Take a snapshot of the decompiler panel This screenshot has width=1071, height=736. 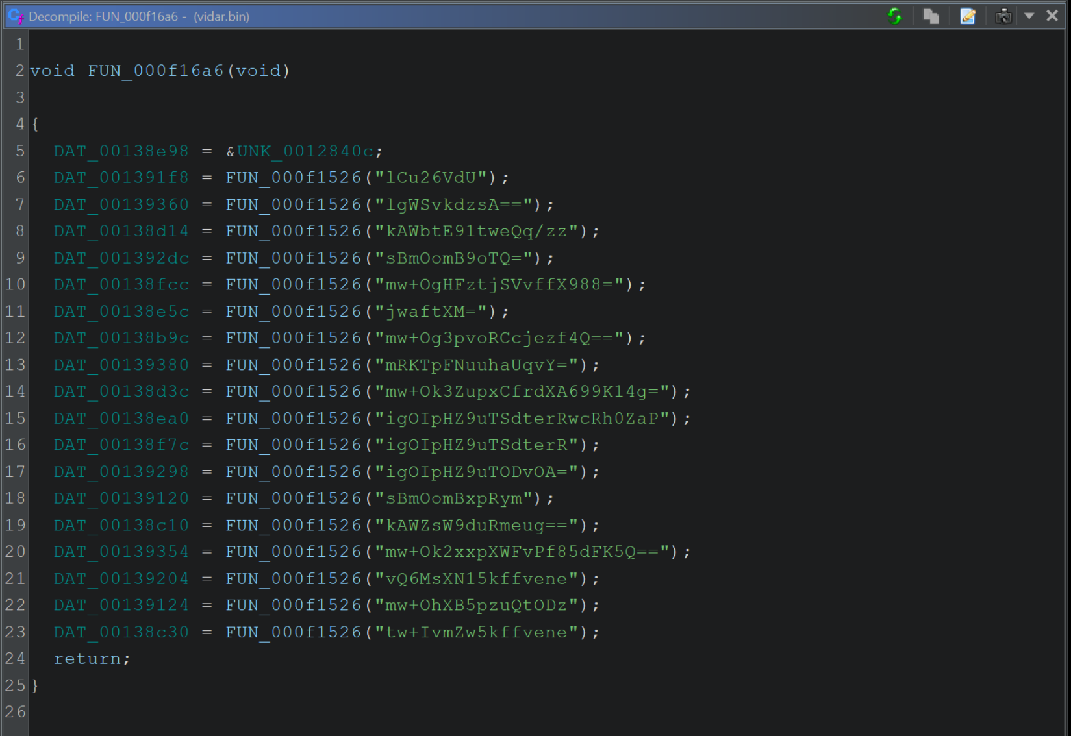coord(1003,16)
